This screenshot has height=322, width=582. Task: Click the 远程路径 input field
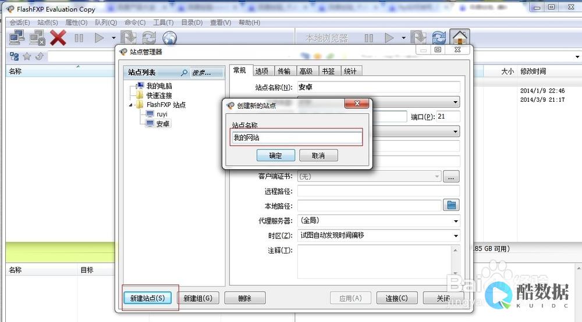(x=379, y=191)
